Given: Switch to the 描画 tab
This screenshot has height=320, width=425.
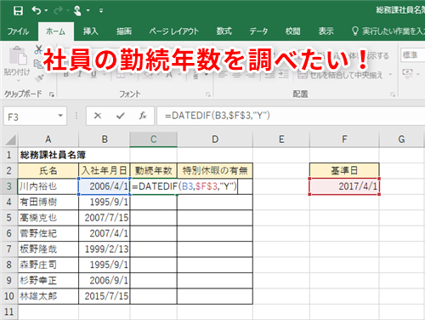Looking at the screenshot, I should 124,31.
